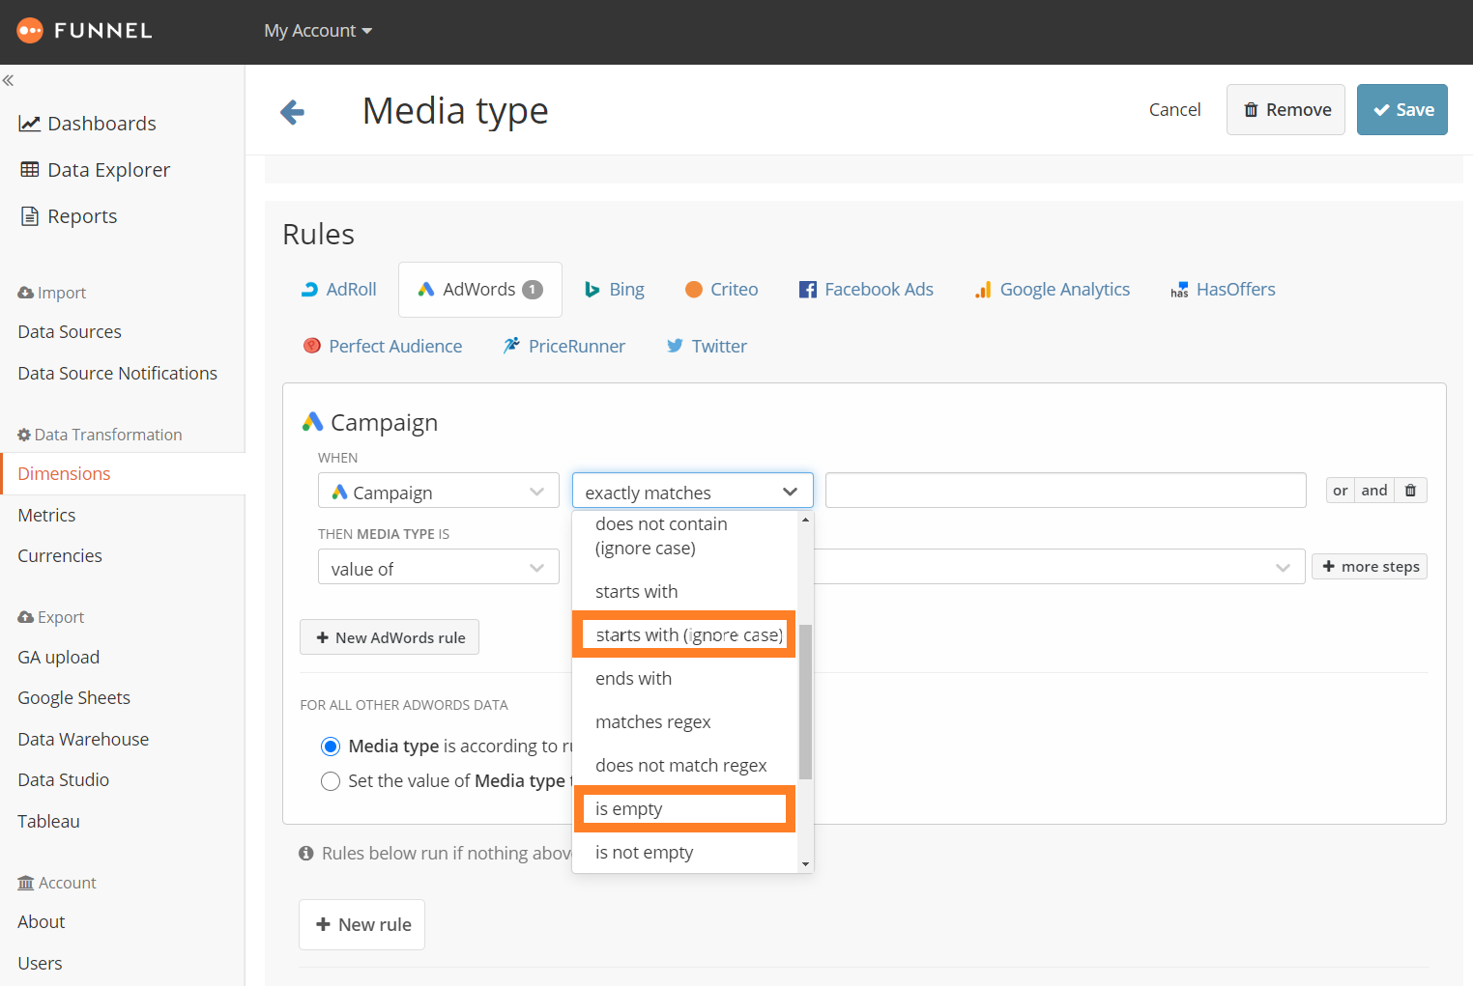Click the Remove button
This screenshot has height=986, width=1473.
coord(1286,110)
